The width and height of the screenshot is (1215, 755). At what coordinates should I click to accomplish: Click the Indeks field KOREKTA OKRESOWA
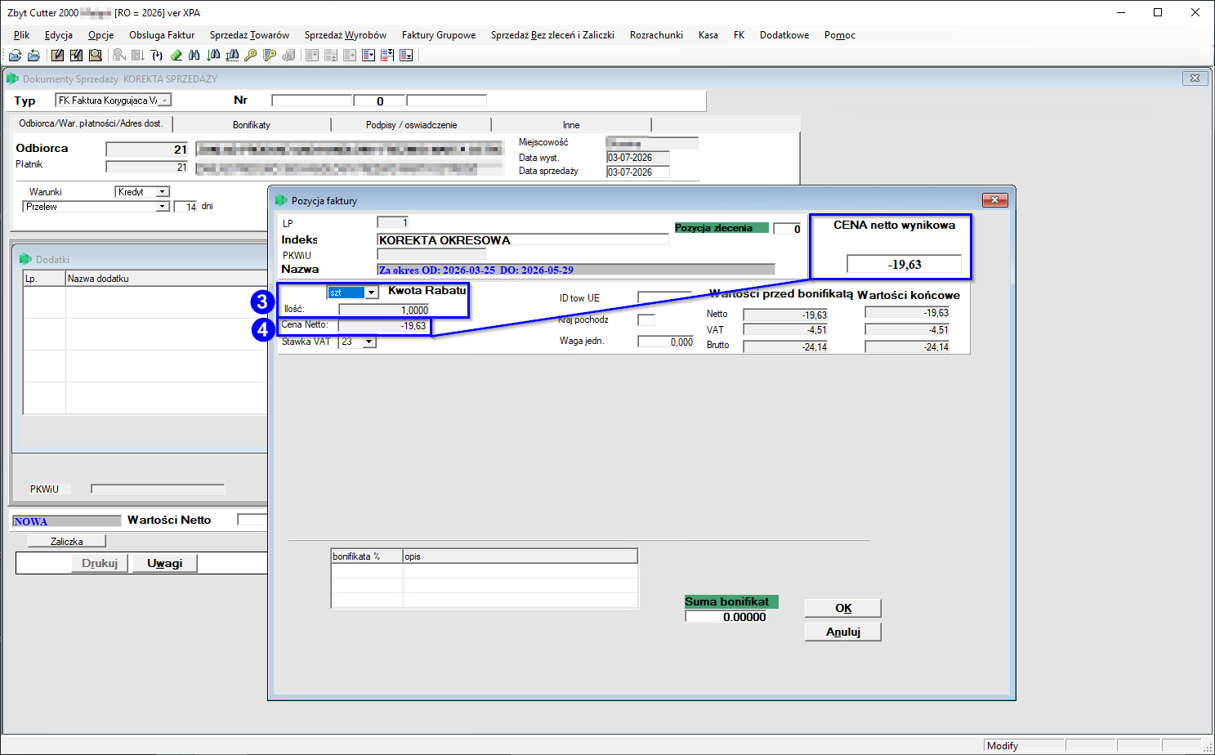tap(523, 240)
